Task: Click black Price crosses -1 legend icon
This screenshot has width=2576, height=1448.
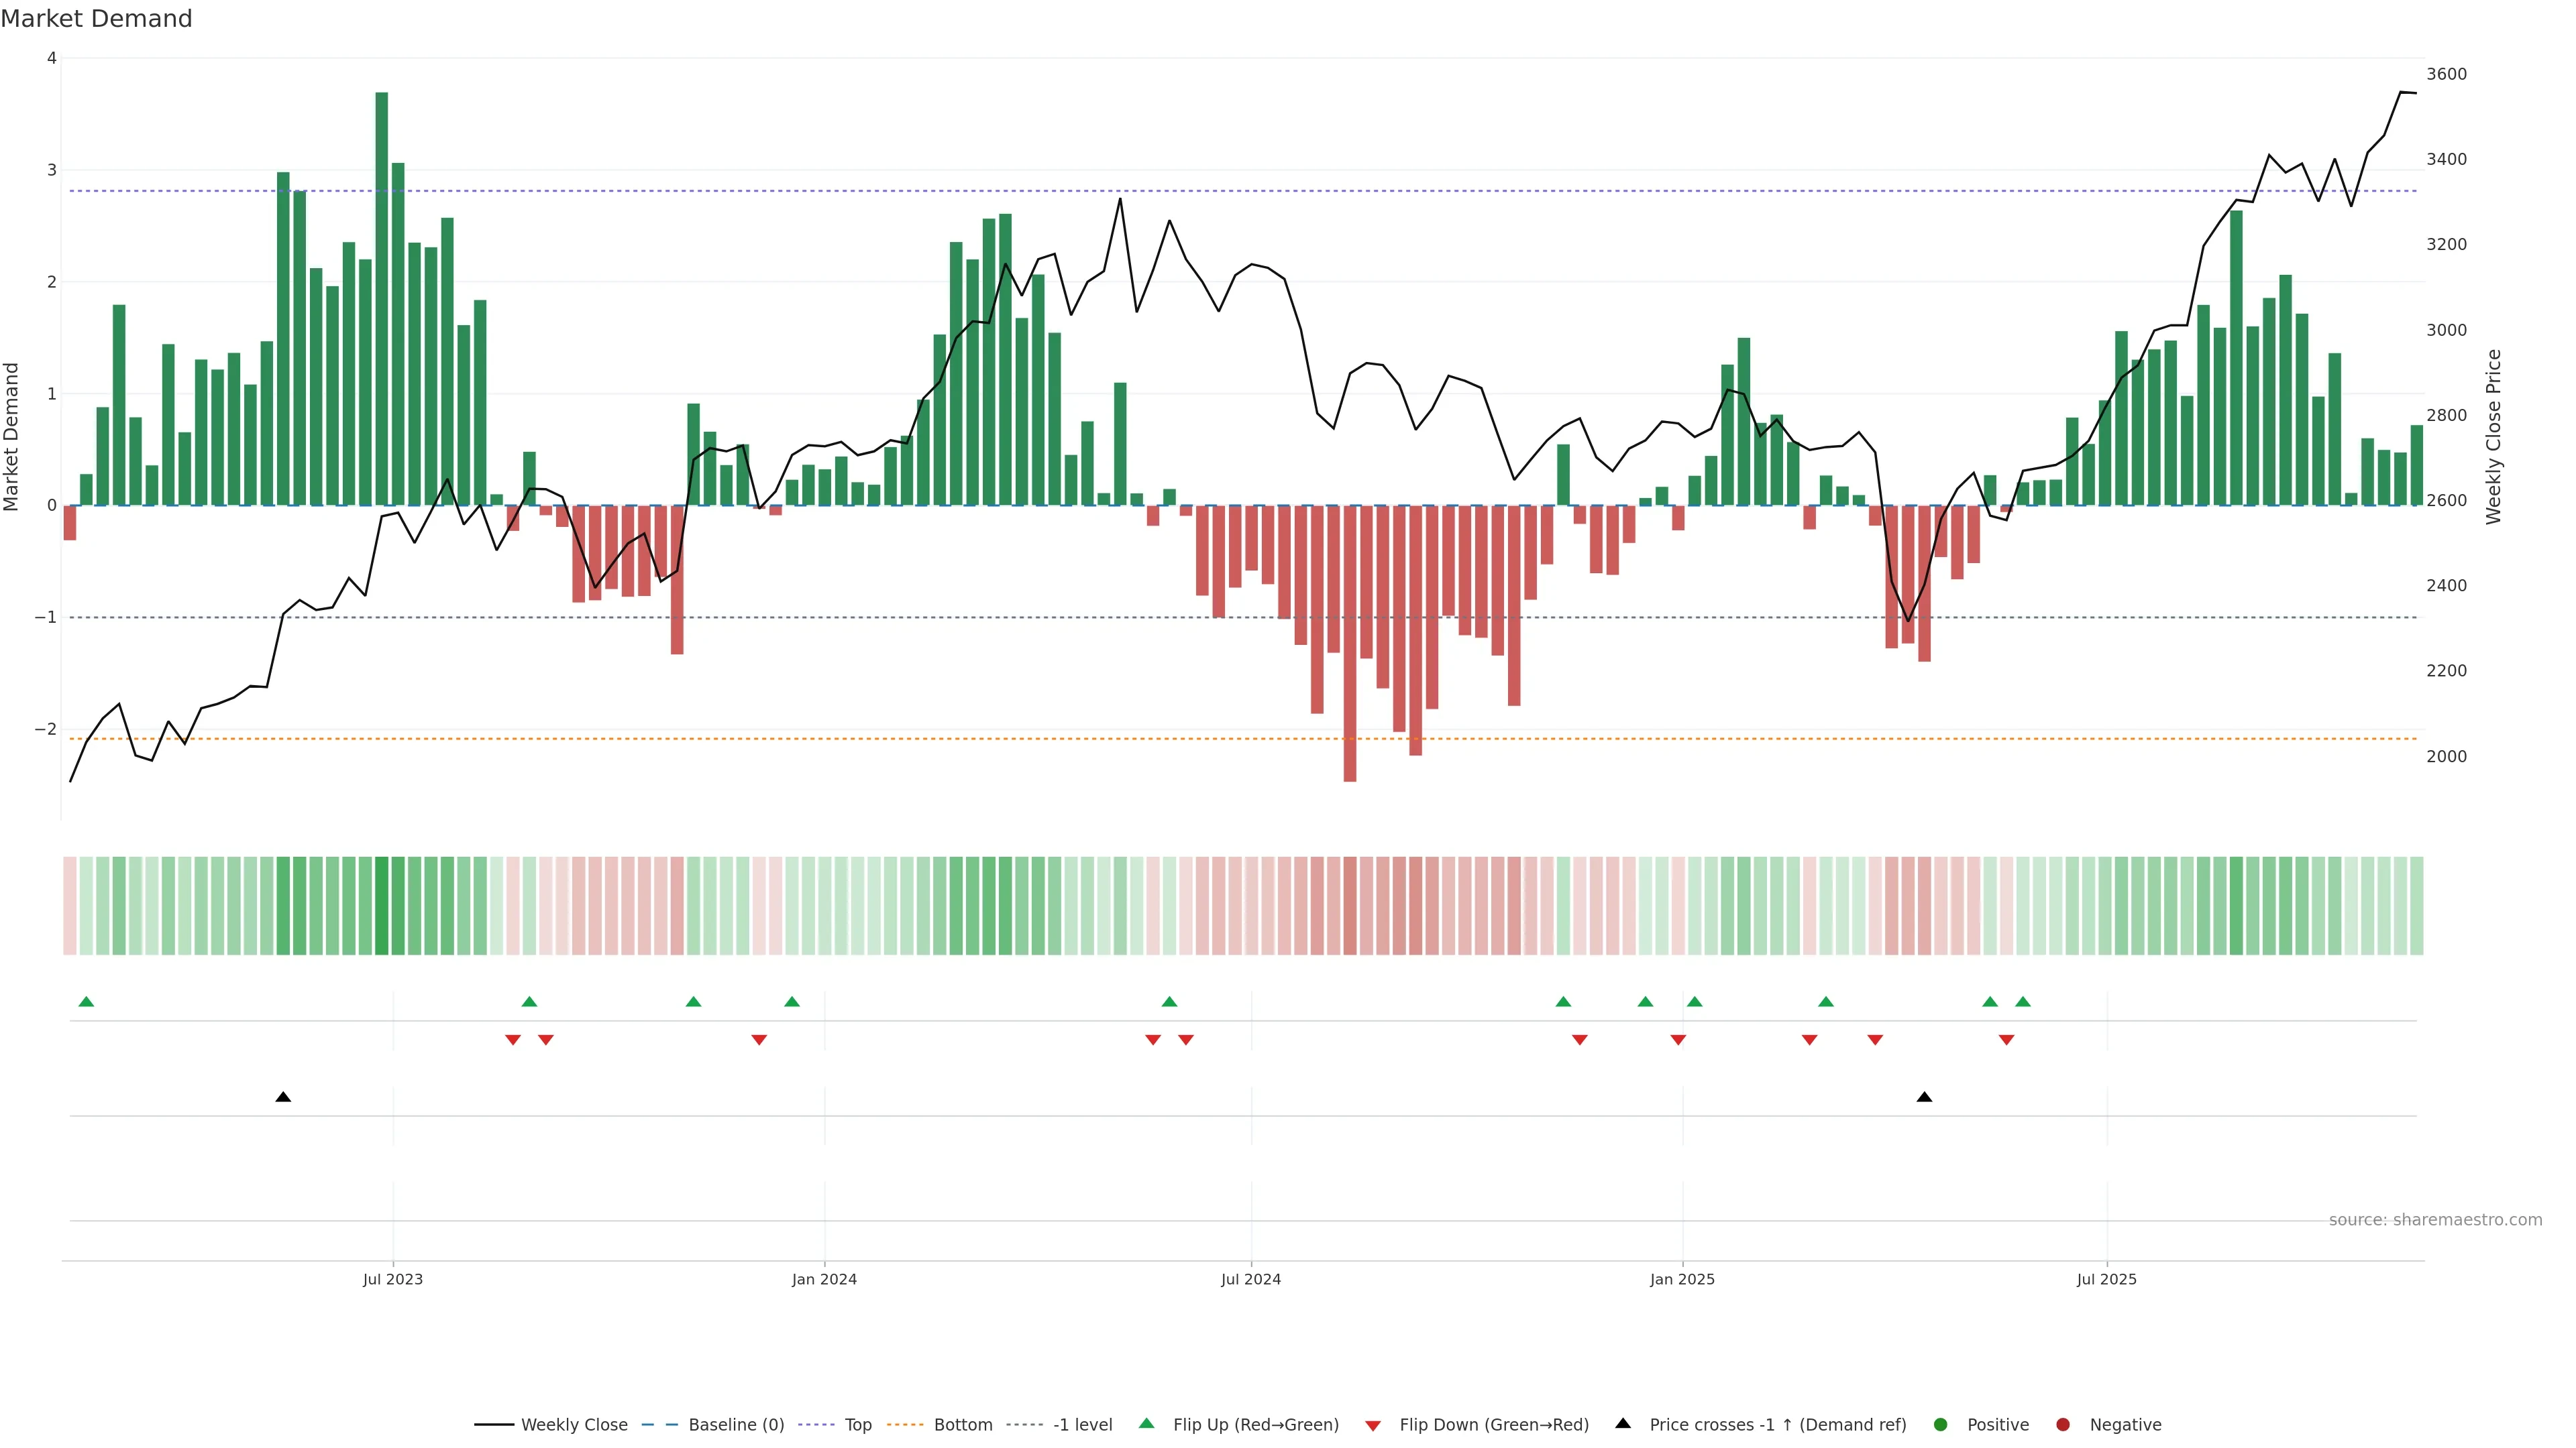Action: (1623, 1424)
